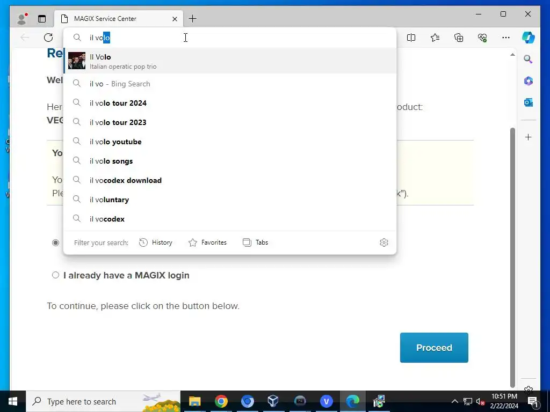This screenshot has height=412, width=550.
Task: Select 'il volo youtube' suggestion
Action: [230, 142]
